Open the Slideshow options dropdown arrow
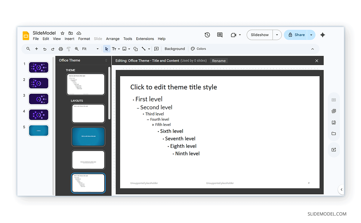 (x=277, y=35)
